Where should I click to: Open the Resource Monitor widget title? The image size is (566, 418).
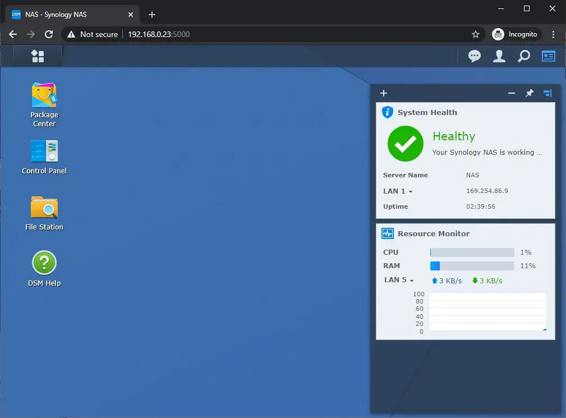tap(434, 233)
